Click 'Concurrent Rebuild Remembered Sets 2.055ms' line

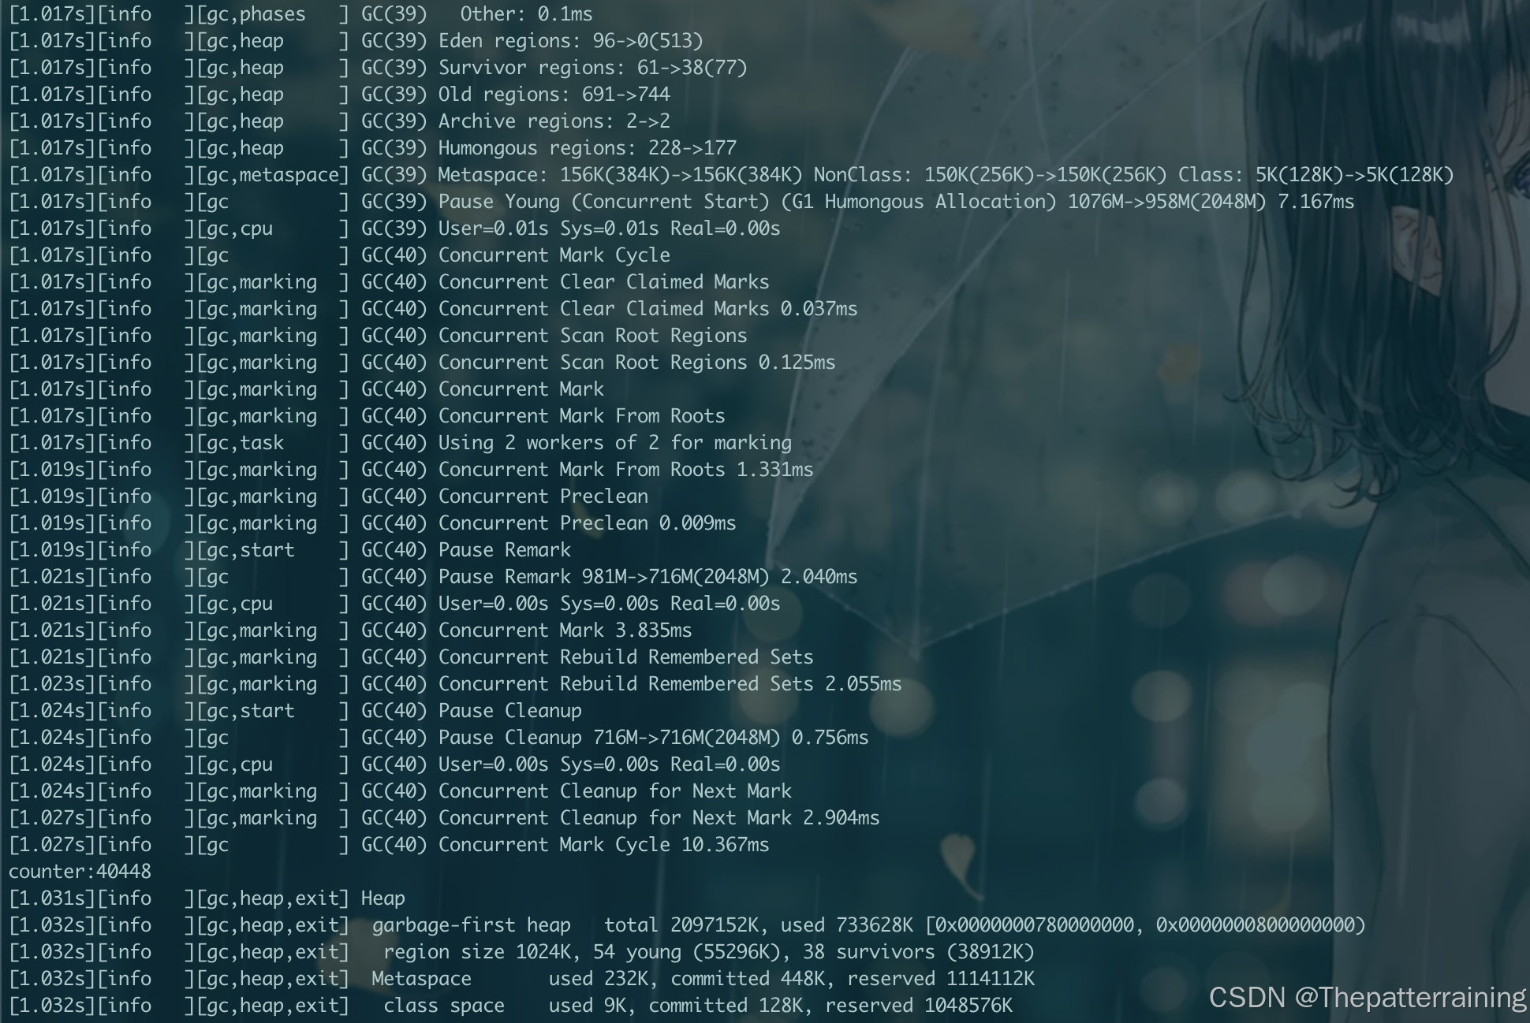click(x=670, y=684)
